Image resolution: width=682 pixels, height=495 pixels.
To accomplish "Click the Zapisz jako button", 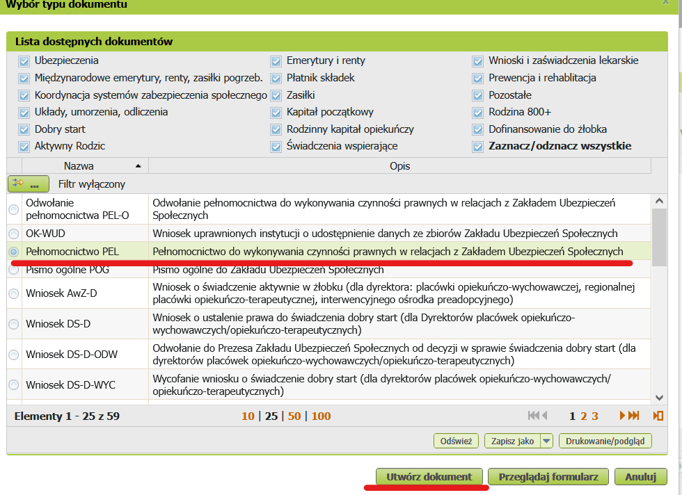I will (x=512, y=441).
